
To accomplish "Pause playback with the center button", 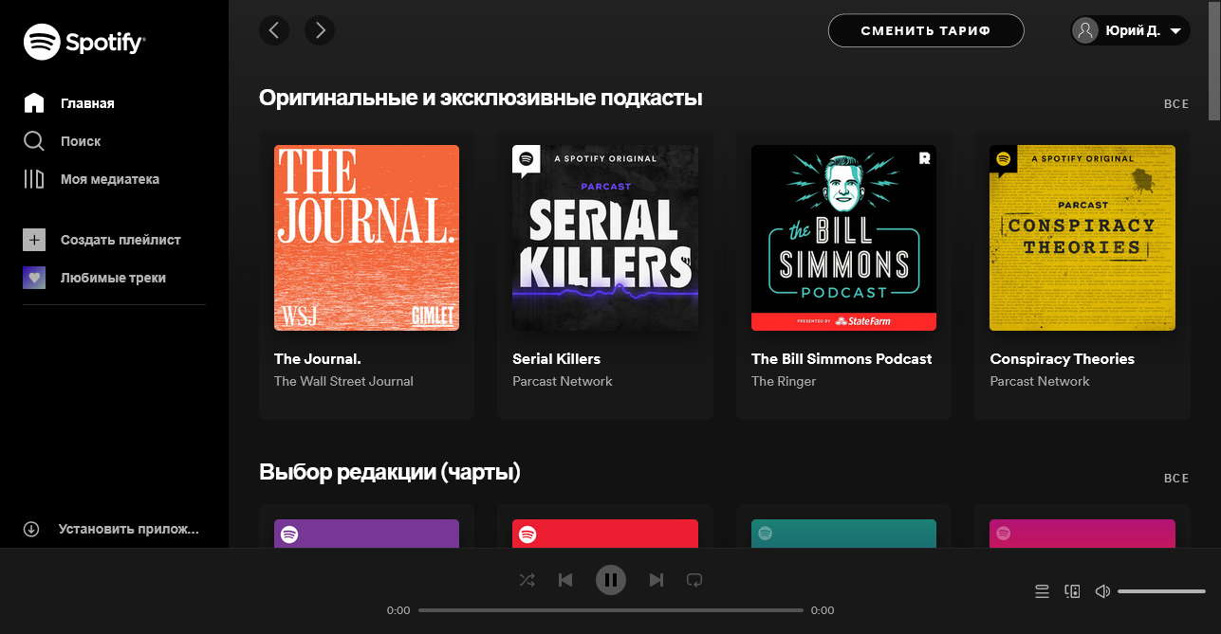I will coord(611,579).
